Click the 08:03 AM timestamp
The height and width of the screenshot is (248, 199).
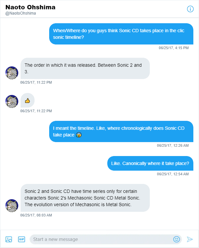(36, 215)
